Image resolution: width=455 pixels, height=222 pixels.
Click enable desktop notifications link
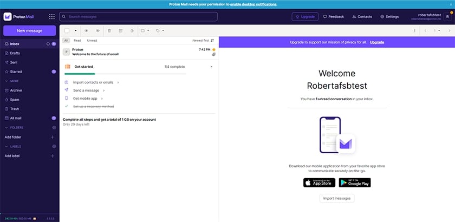pos(253,4)
